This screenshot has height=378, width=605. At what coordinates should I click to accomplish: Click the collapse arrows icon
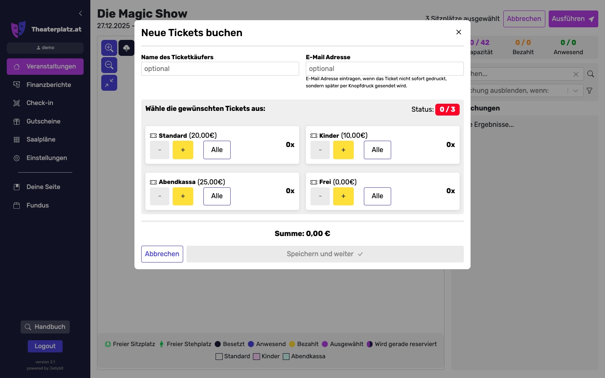pos(109,83)
